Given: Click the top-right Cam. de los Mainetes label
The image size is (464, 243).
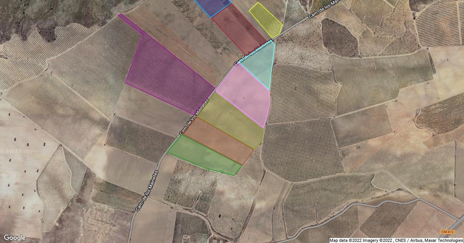Looking at the screenshot, I should (324, 8).
